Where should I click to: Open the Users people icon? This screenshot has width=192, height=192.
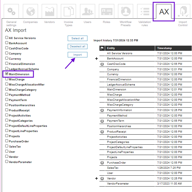87,11
